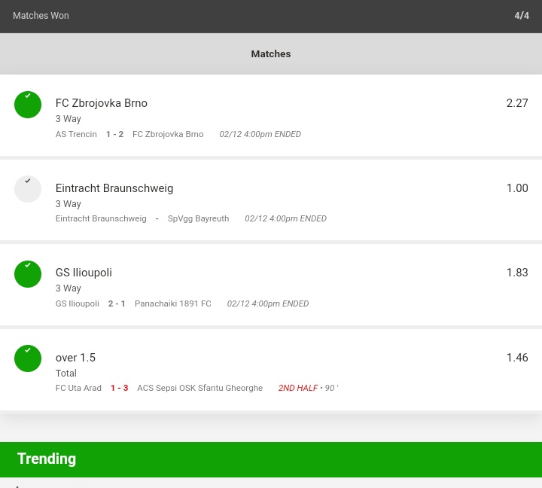Click GS Ilioupoli in the match line

coord(77,303)
